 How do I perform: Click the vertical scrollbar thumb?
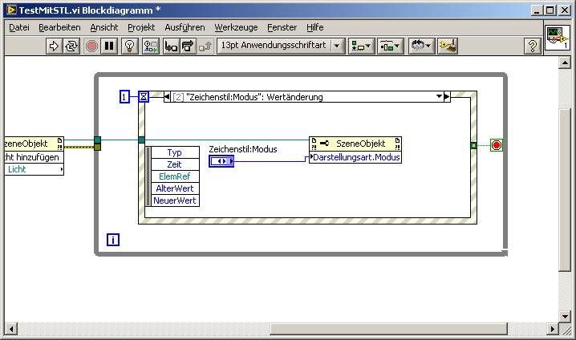tap(565, 189)
